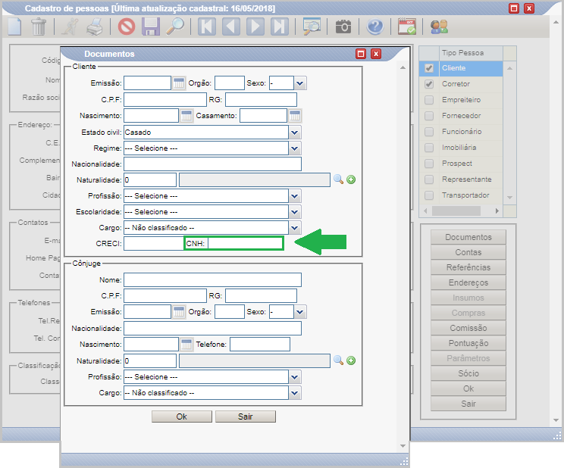
Task: Click the new blank record icon
Action: (14, 27)
